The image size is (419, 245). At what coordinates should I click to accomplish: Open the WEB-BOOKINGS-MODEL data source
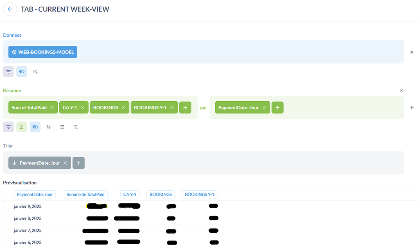click(x=43, y=52)
